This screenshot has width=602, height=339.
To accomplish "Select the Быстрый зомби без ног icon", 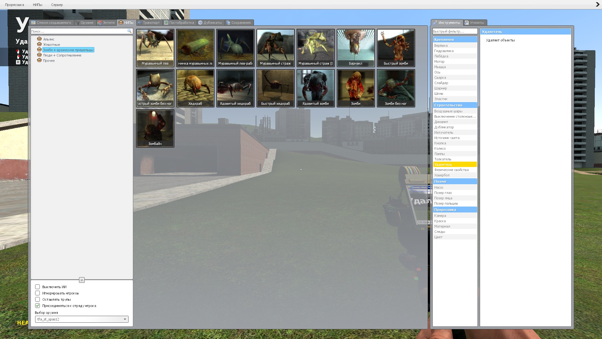I will [x=155, y=88].
